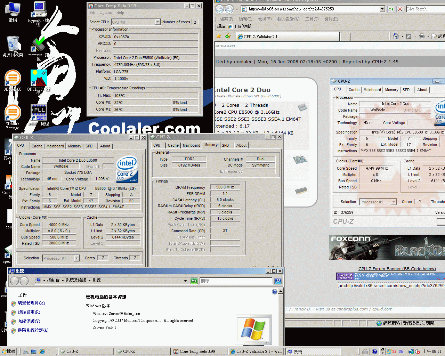The height and width of the screenshot is (356, 445).
Task: Expand IE Home button dropdown arrow
Action: [x=402, y=36]
